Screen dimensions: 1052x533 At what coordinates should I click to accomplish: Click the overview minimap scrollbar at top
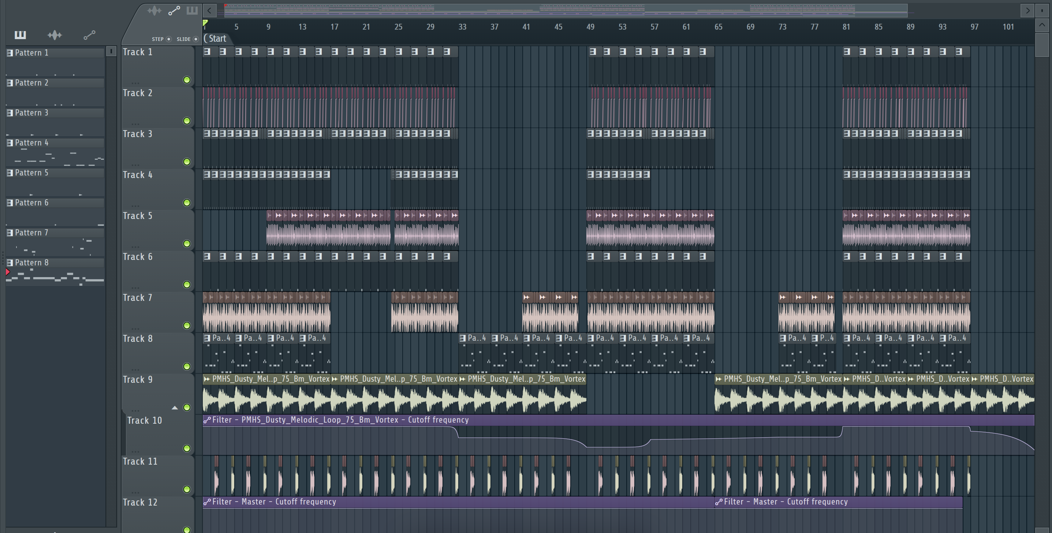[566, 11]
